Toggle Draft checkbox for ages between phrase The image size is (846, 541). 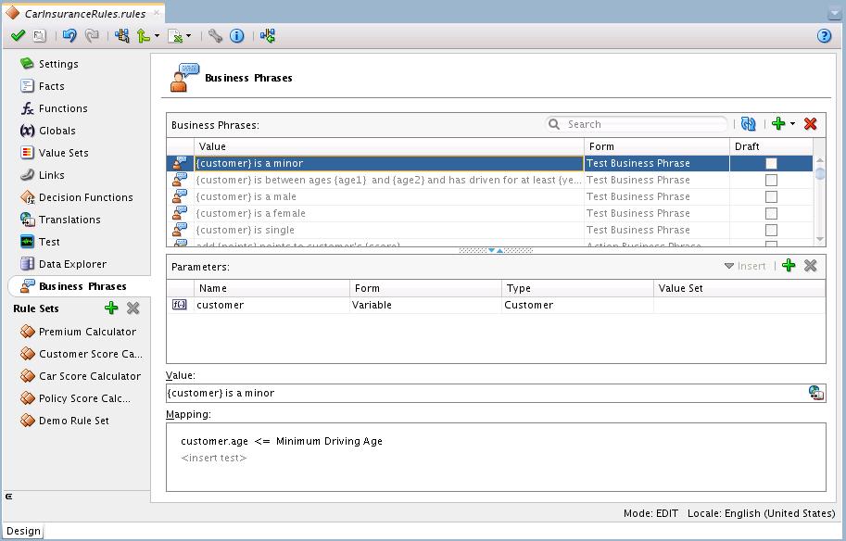(772, 180)
